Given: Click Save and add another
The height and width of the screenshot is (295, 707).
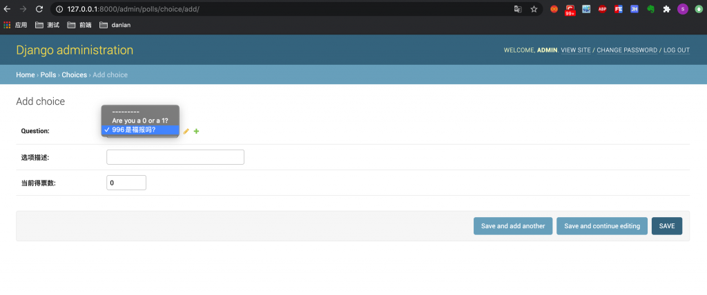Looking at the screenshot, I should (512, 226).
